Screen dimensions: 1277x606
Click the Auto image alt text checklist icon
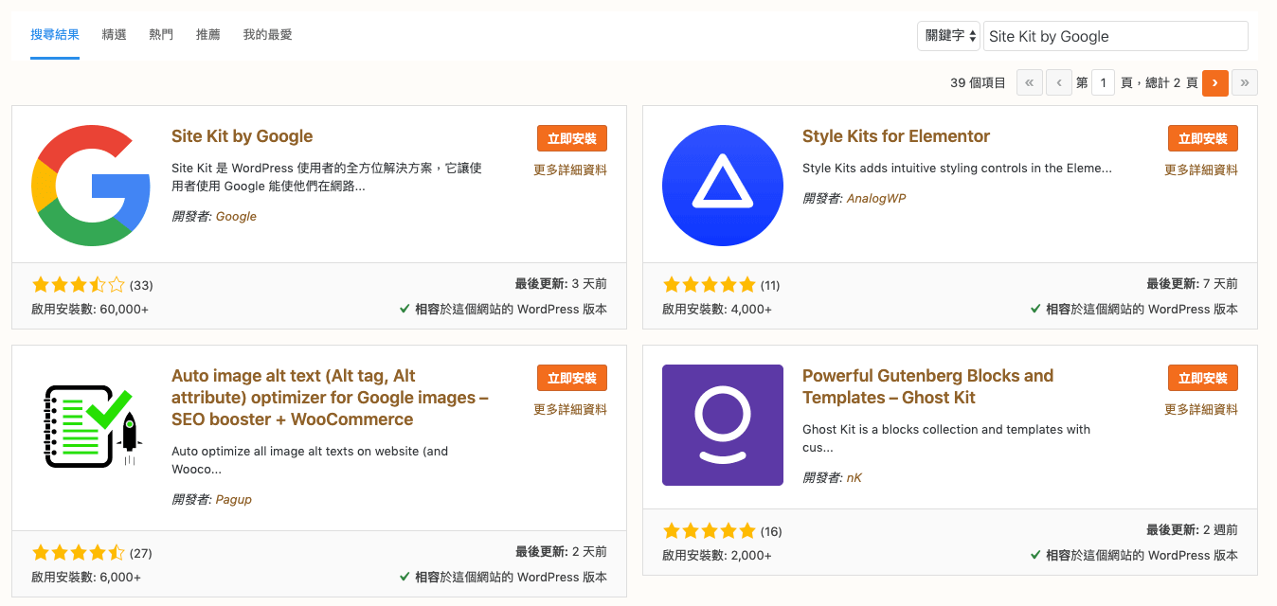point(92,425)
